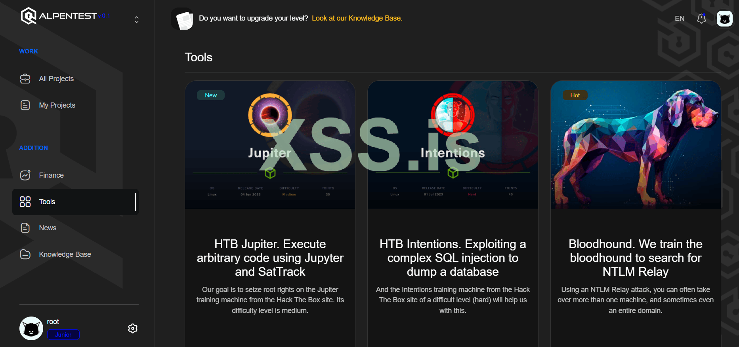Viewport: 739px width, 347px height.
Task: Click the Alpentest version number label
Action: [x=104, y=16]
